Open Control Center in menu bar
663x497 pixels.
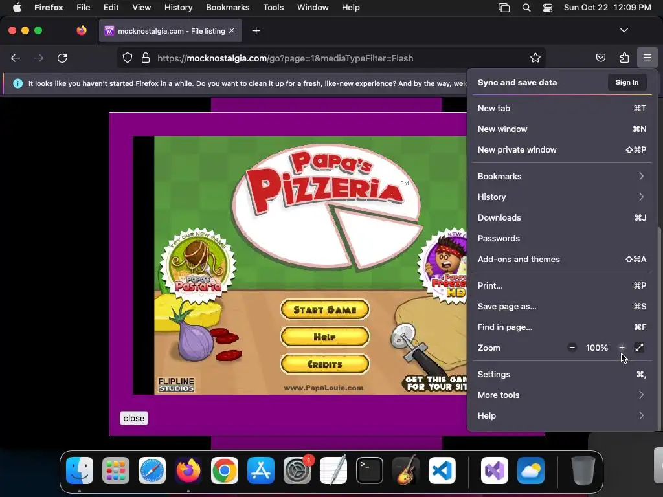tap(548, 8)
